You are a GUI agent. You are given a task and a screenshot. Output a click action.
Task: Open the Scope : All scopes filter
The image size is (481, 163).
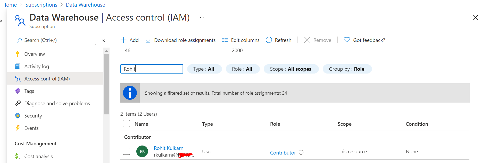(291, 69)
